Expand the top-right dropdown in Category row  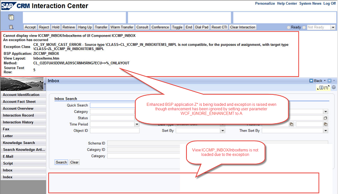tap(325, 112)
